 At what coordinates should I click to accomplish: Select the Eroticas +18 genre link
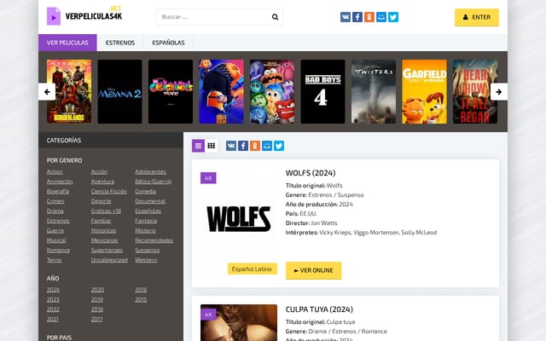[106, 211]
